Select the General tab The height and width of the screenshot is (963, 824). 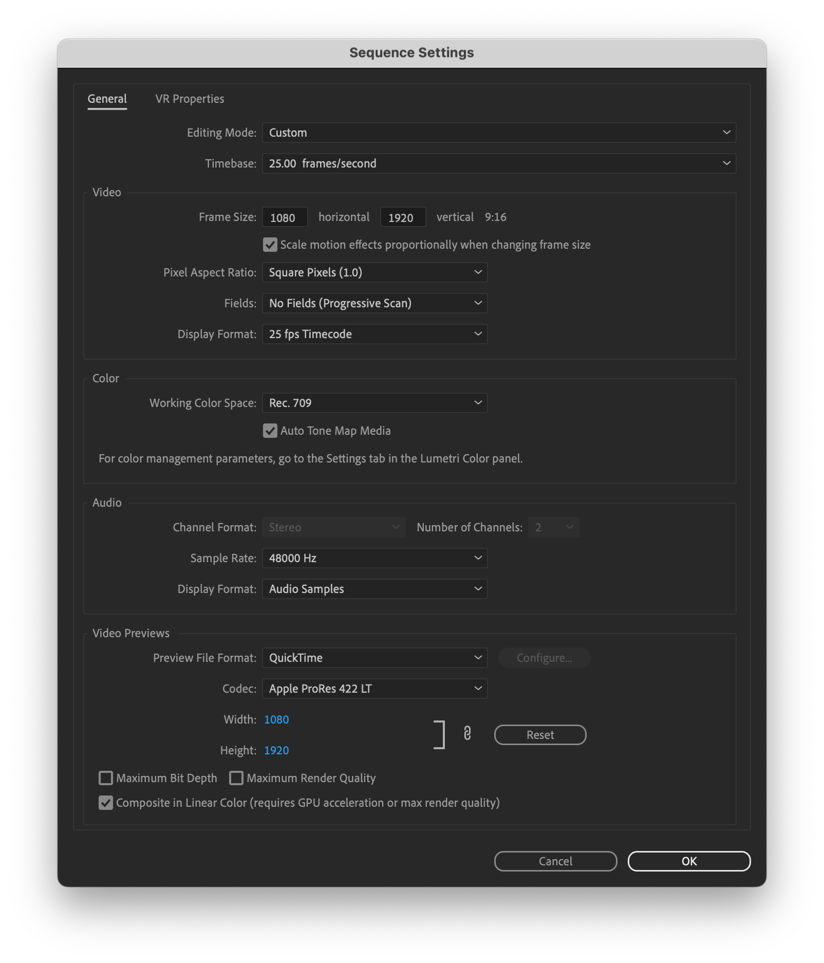(107, 99)
